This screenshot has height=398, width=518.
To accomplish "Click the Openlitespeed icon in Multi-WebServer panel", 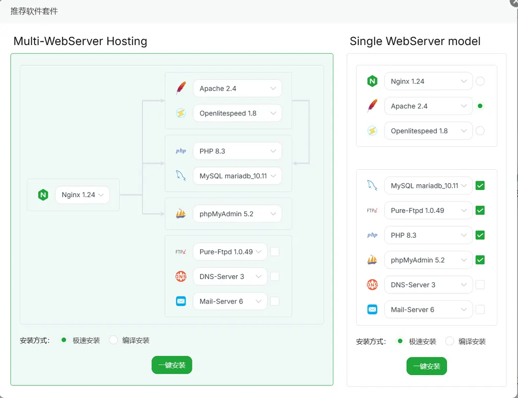I will tap(181, 113).
